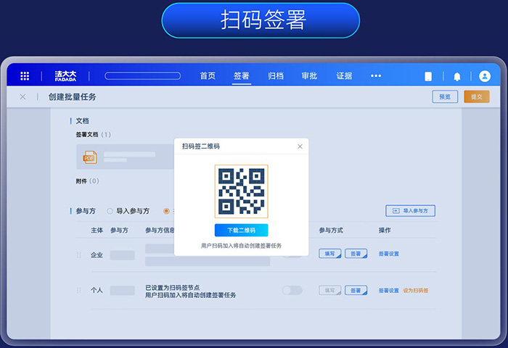Close the 创建批量任务 page with X icon

(22, 97)
